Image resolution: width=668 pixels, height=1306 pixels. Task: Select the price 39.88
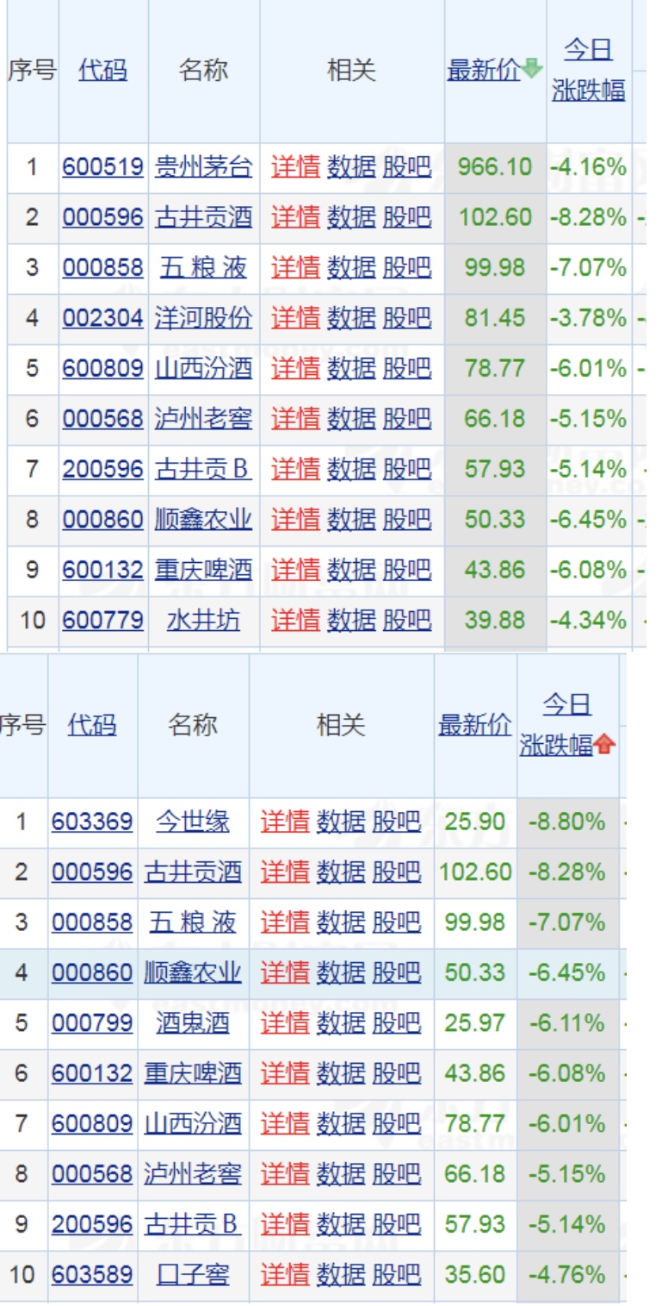coord(495,620)
